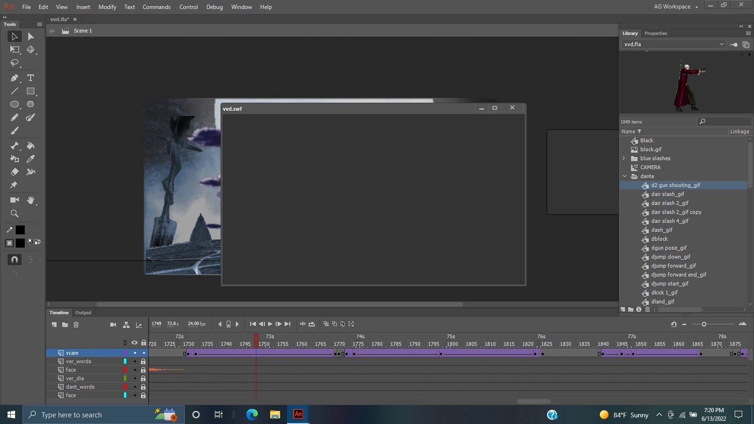Click the Scene 1 breadcrumb

click(x=83, y=31)
